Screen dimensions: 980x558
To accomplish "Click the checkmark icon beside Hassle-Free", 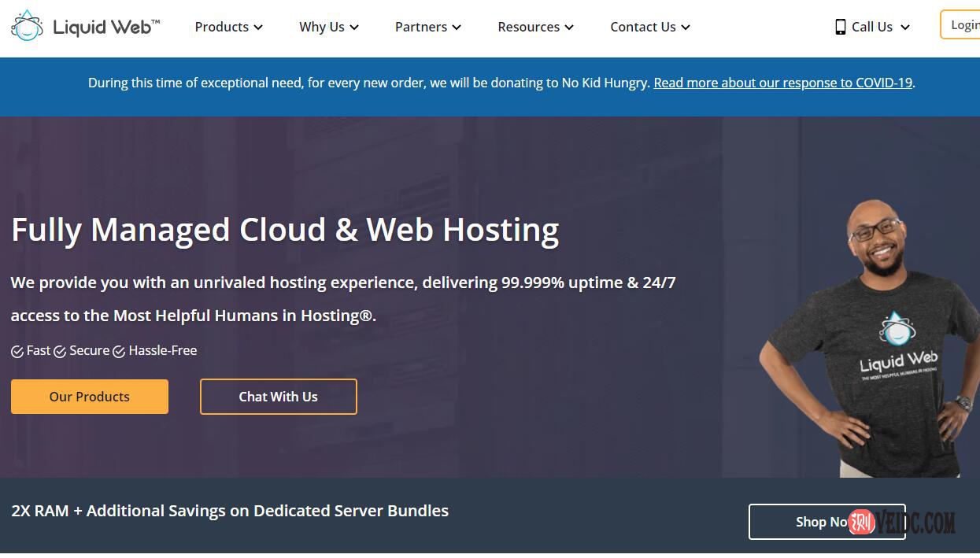I will [119, 351].
